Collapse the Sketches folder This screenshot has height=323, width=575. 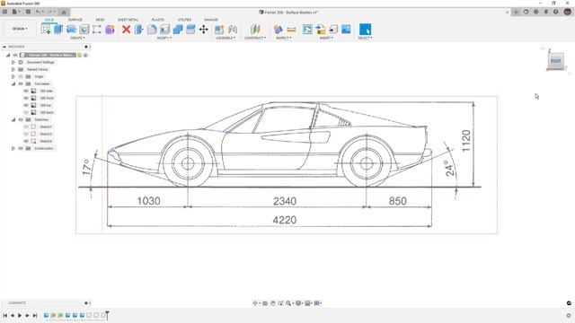coord(13,119)
